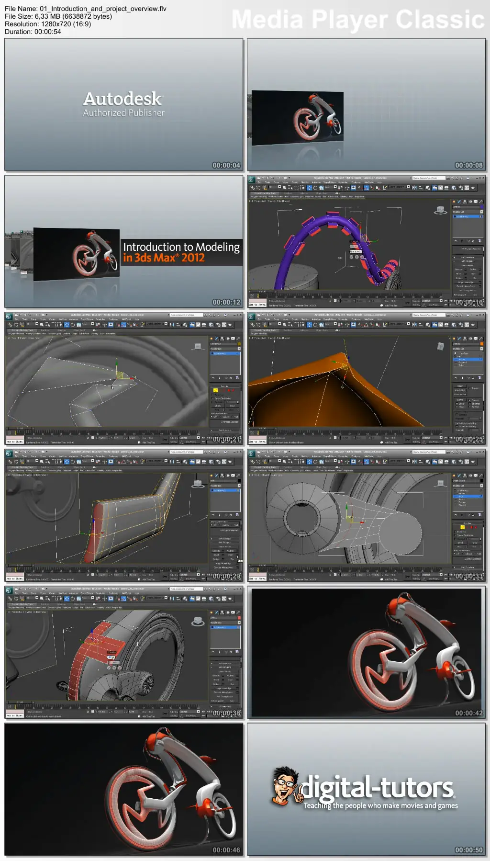Open the Customize menu in the 00:00:16 frame

point(356,182)
